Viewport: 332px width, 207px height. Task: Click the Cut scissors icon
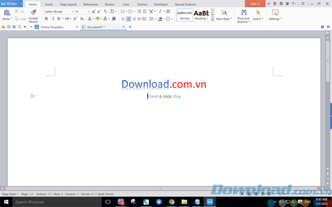tap(17, 11)
